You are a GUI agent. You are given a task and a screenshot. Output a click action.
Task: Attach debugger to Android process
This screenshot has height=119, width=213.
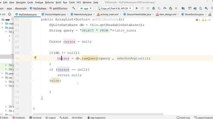[x=170, y=8]
